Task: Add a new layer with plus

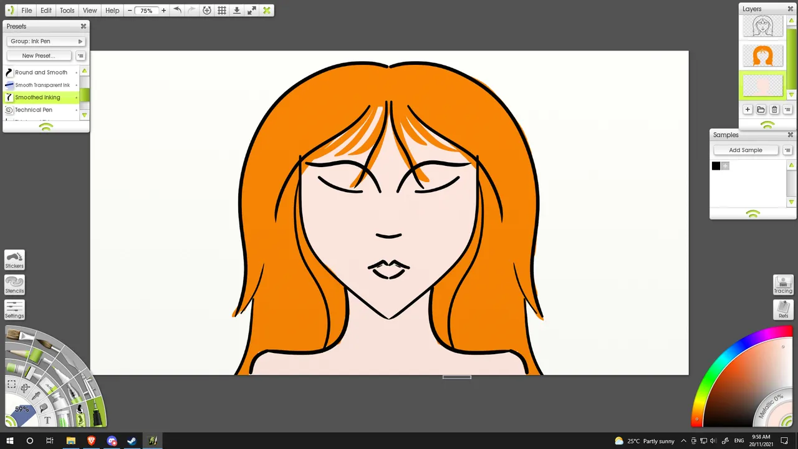Action: (748, 110)
